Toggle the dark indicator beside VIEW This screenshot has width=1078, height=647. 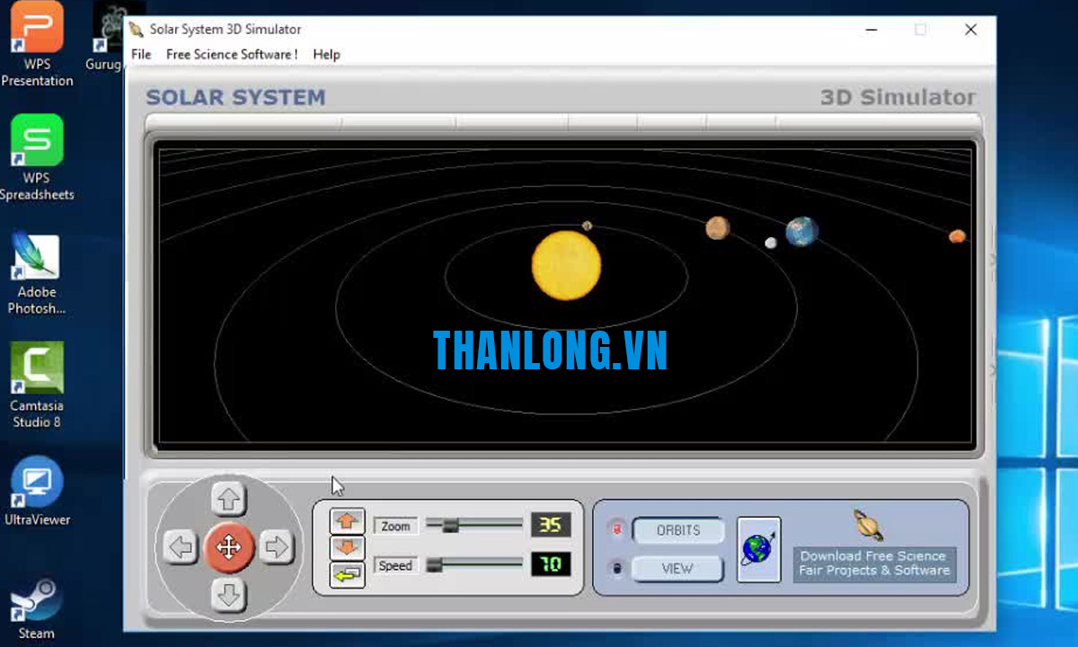pyautogui.click(x=617, y=568)
